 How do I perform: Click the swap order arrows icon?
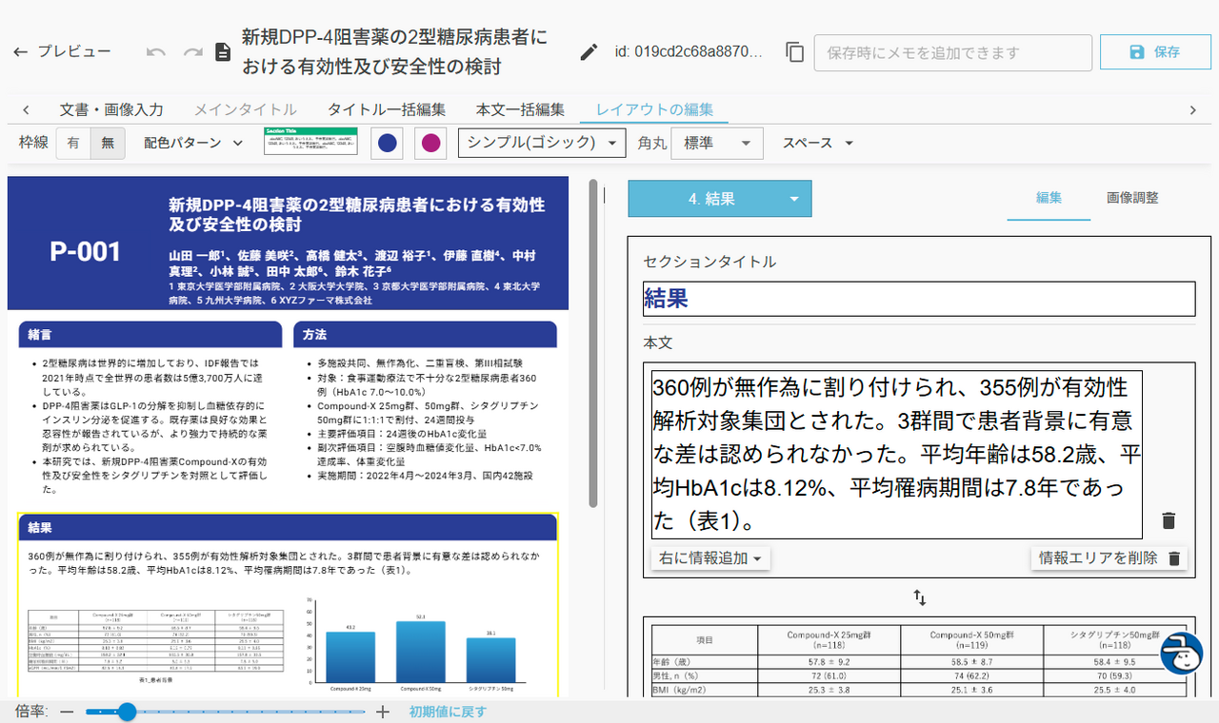(x=920, y=597)
